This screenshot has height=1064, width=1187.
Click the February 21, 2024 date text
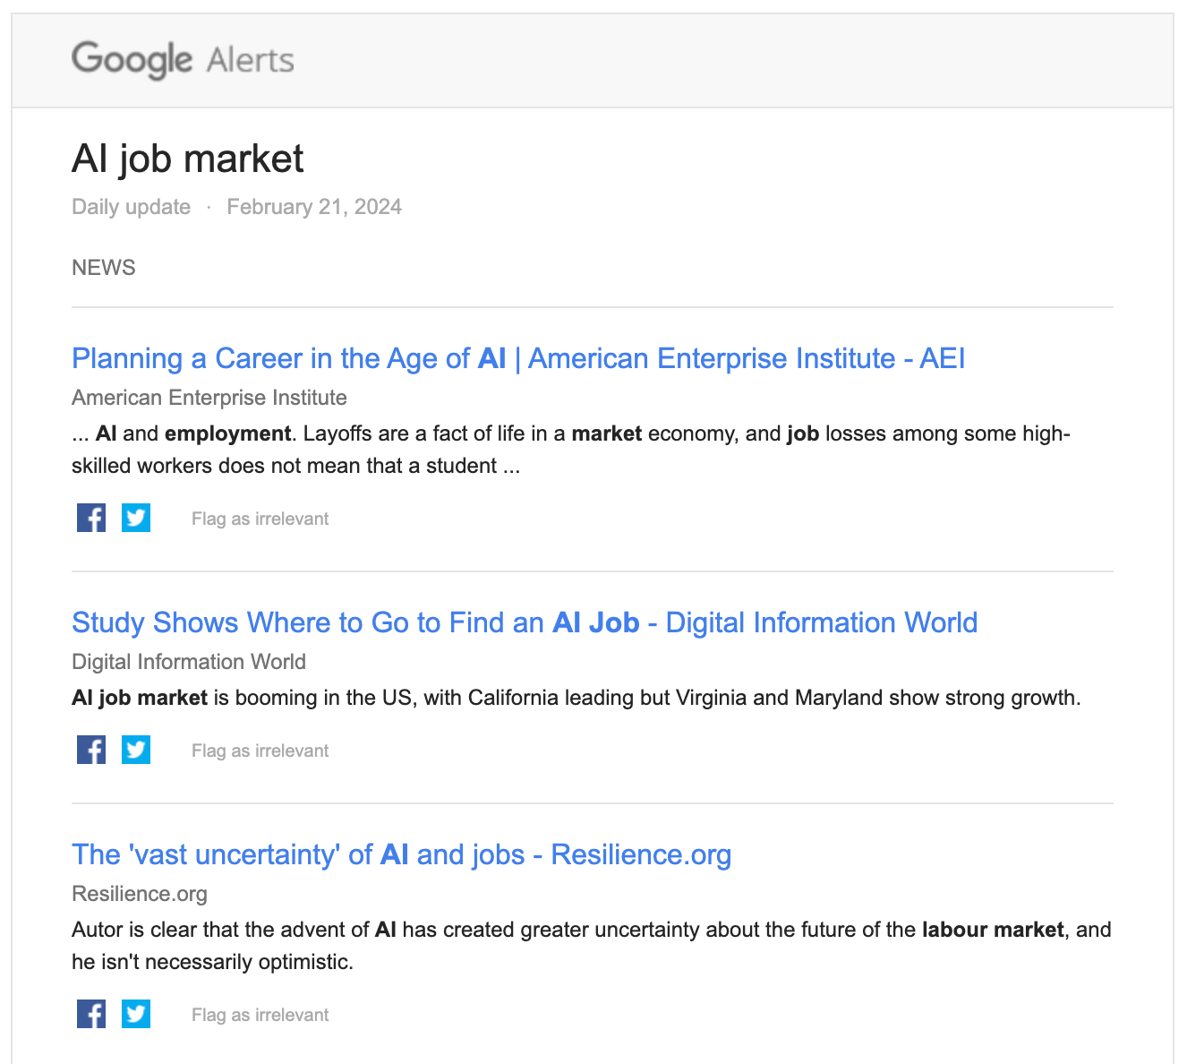coord(314,207)
